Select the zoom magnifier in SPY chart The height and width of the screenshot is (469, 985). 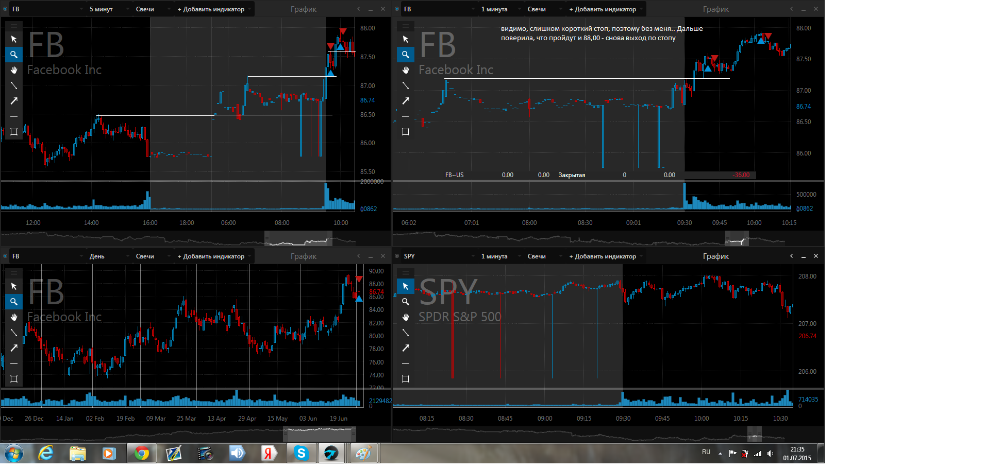pyautogui.click(x=406, y=302)
